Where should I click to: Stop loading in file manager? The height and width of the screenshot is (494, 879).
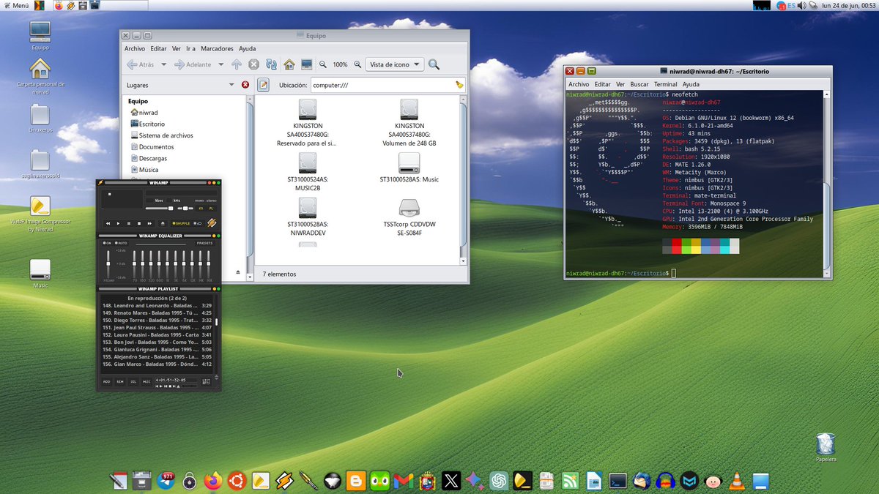click(x=253, y=64)
